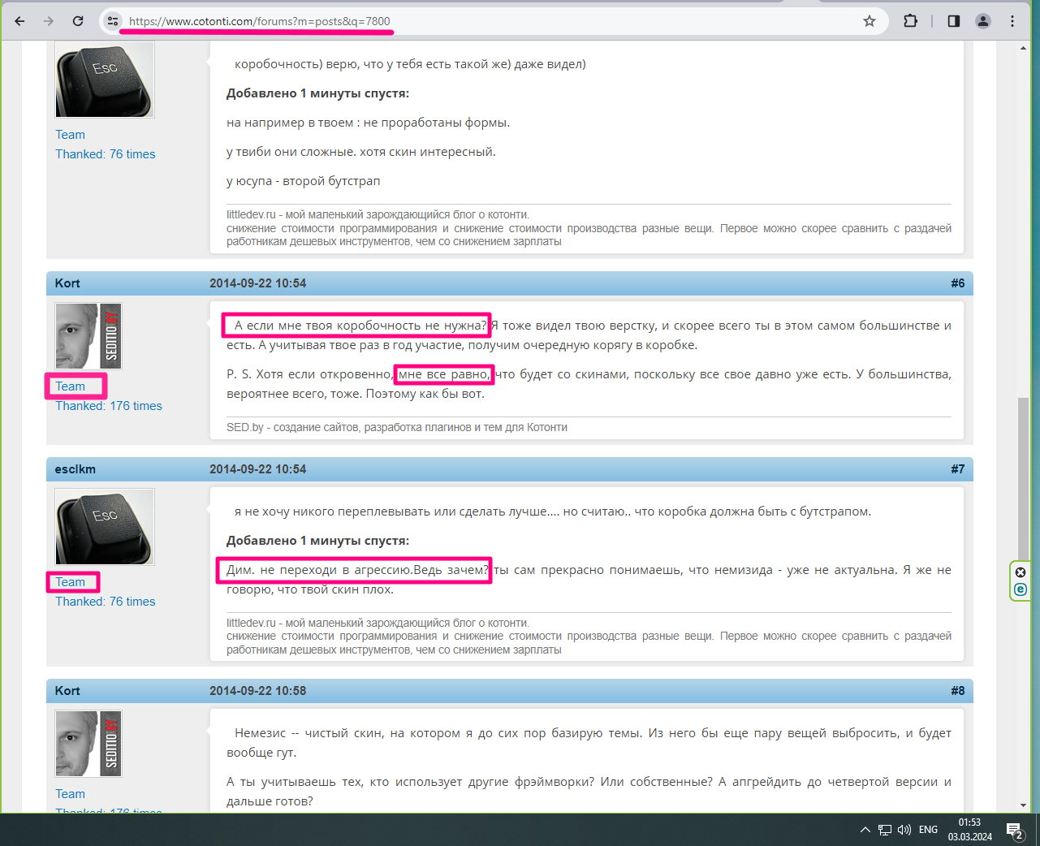Open the Chrome profile avatar menu

point(983,21)
